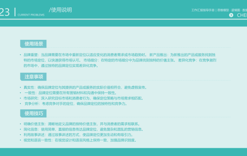Click the /使用说明 title text
This screenshot has height=156, width=247.
tap(60, 10)
